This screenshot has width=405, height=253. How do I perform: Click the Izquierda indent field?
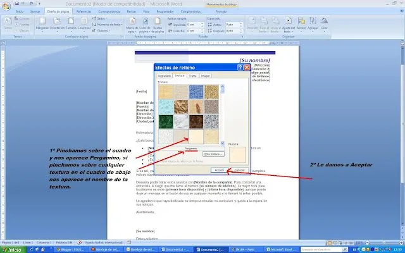point(196,25)
